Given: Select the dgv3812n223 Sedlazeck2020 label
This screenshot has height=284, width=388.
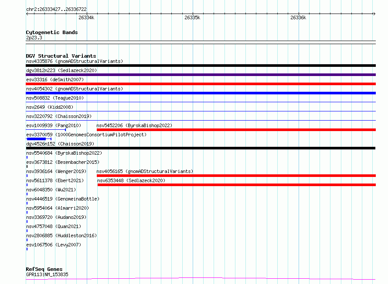Looking at the screenshot, I should coord(61,70).
